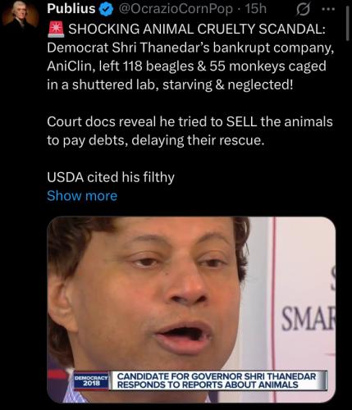Click the SMAR sign in the video background
The width and height of the screenshot is (352, 410).
pyautogui.click(x=309, y=319)
